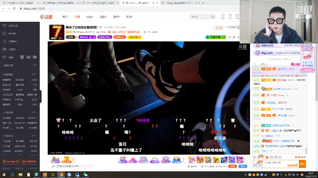Select the golden gift in the gift bar
The height and width of the screenshot is (178, 318).
click(x=216, y=160)
